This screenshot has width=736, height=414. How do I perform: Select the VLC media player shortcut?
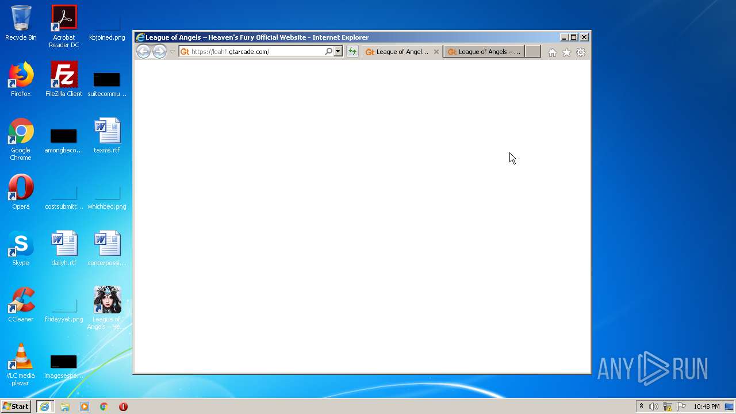point(21,365)
